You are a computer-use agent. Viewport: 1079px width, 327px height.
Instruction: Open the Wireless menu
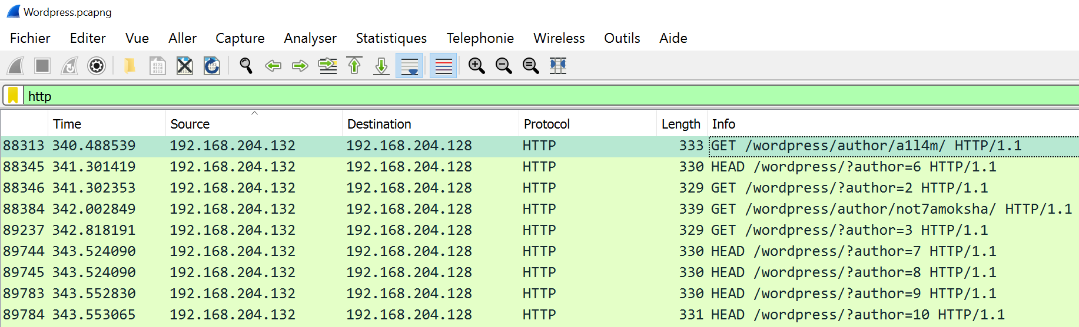coord(559,38)
